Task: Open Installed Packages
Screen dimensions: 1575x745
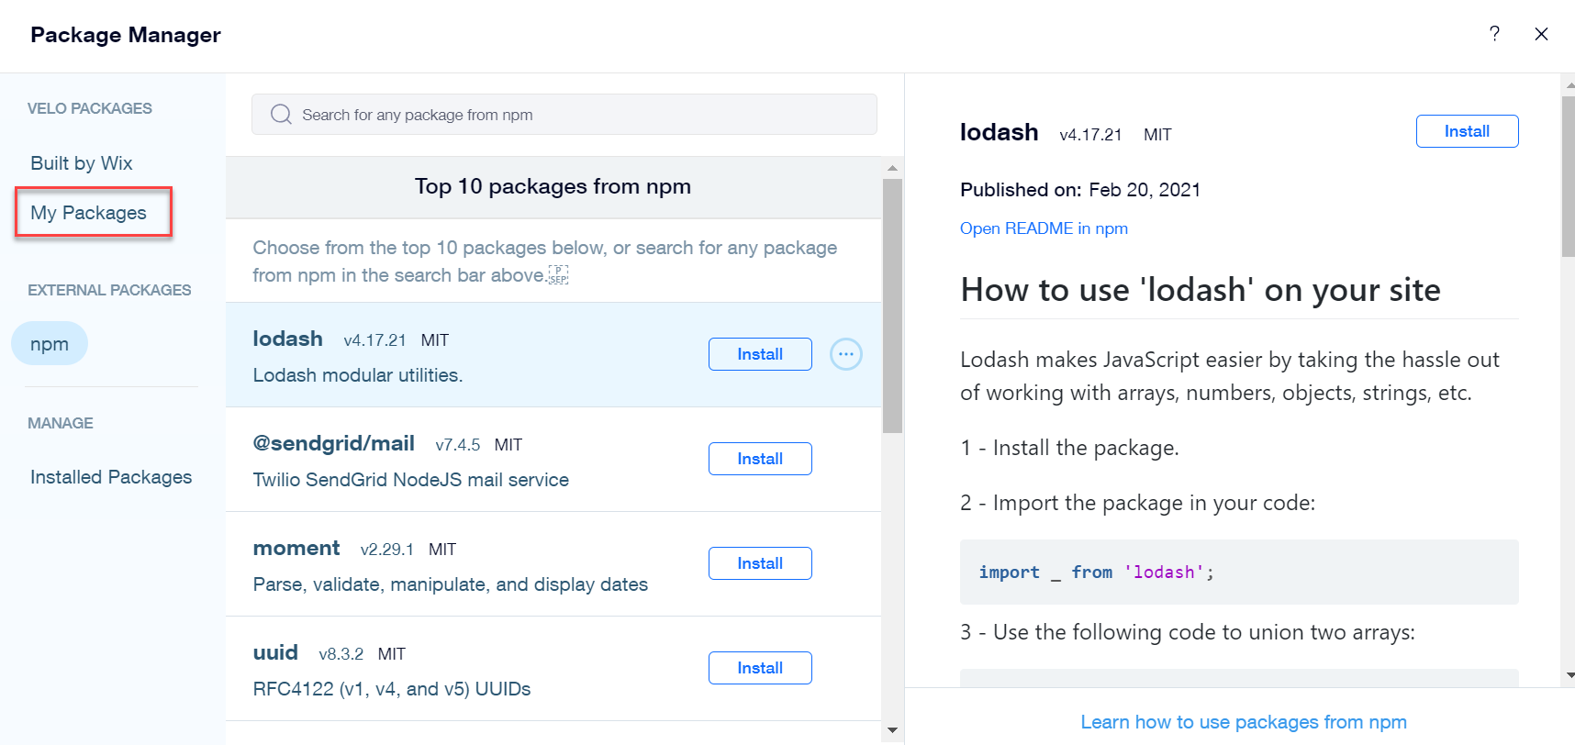Action: pos(111,477)
